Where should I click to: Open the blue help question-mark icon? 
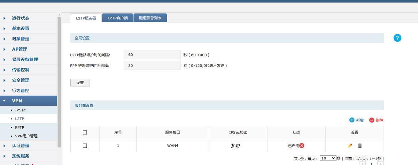click(x=397, y=38)
